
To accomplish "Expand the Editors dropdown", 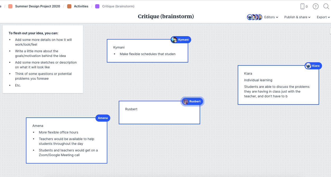I will click(271, 17).
